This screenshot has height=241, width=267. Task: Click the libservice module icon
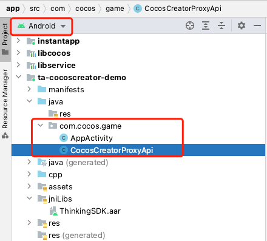coord(31,66)
